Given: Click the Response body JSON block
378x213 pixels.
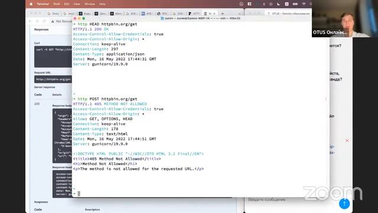Looking at the screenshot, I should point(62,135).
